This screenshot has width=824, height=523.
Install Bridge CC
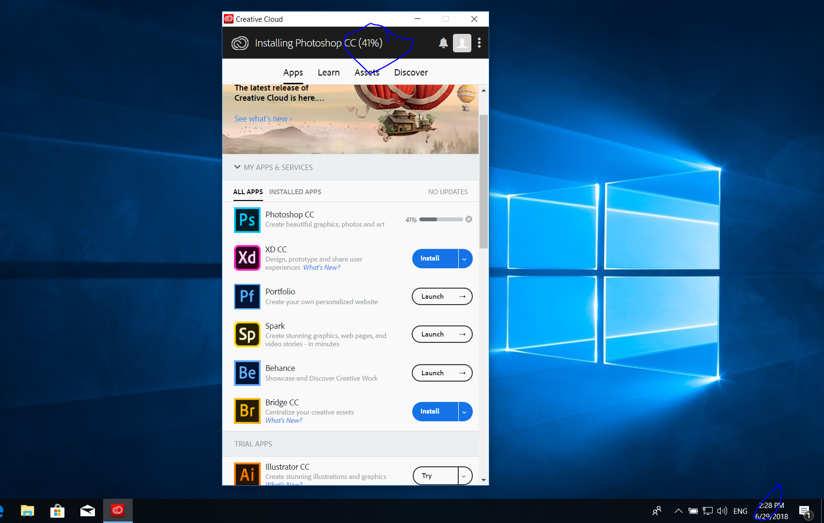[435, 412]
